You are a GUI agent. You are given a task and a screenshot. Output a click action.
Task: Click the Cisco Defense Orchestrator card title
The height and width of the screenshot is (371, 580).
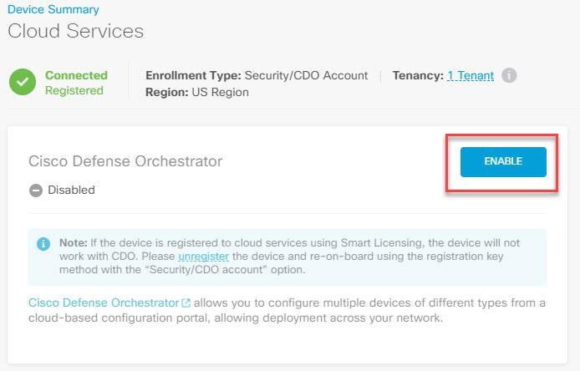pyautogui.click(x=125, y=160)
